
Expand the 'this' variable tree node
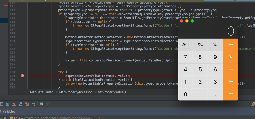click(5, 118)
